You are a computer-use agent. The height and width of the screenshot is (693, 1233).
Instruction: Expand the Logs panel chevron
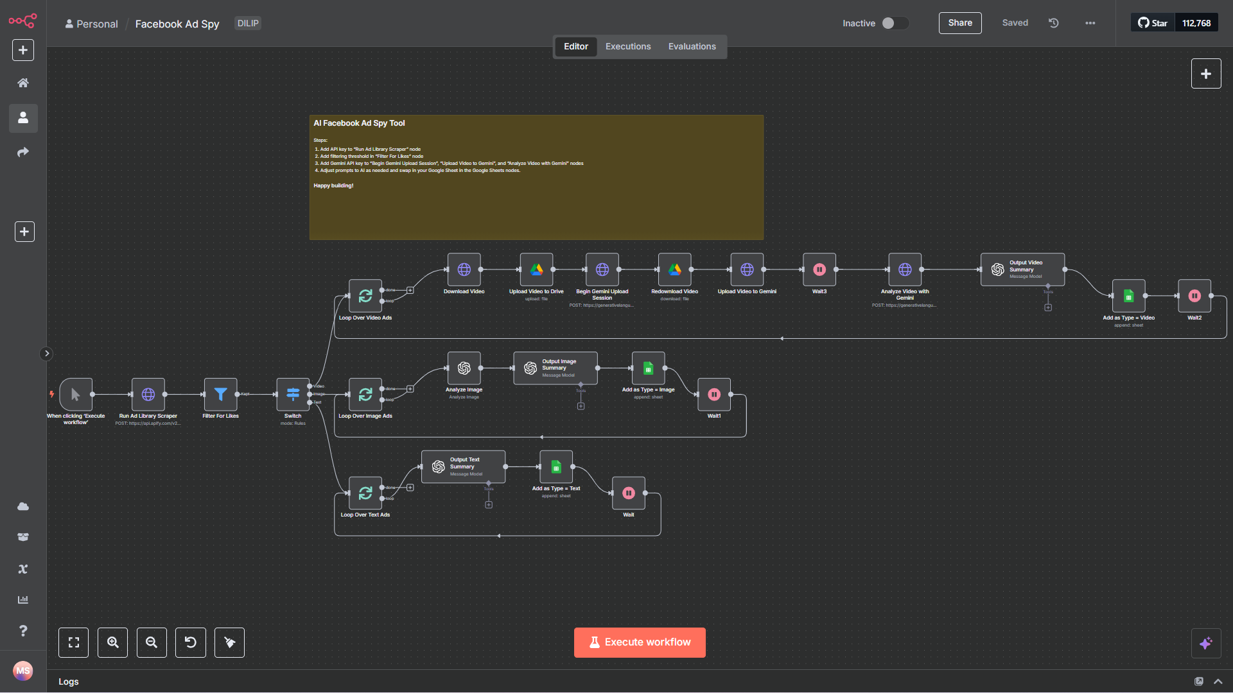(1218, 681)
